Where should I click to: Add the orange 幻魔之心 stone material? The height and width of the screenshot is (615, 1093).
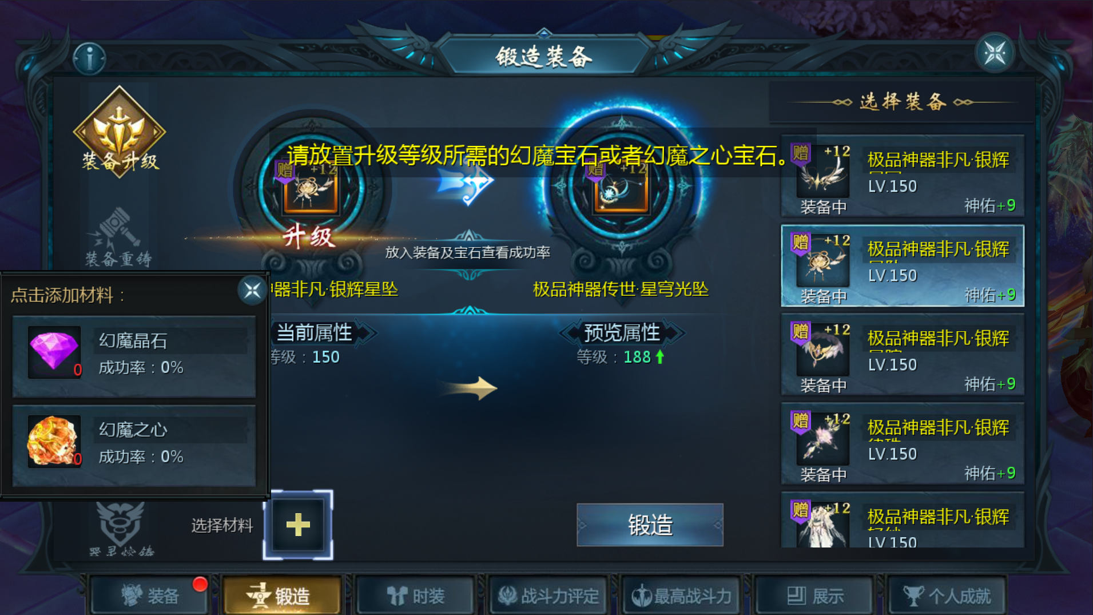point(134,445)
